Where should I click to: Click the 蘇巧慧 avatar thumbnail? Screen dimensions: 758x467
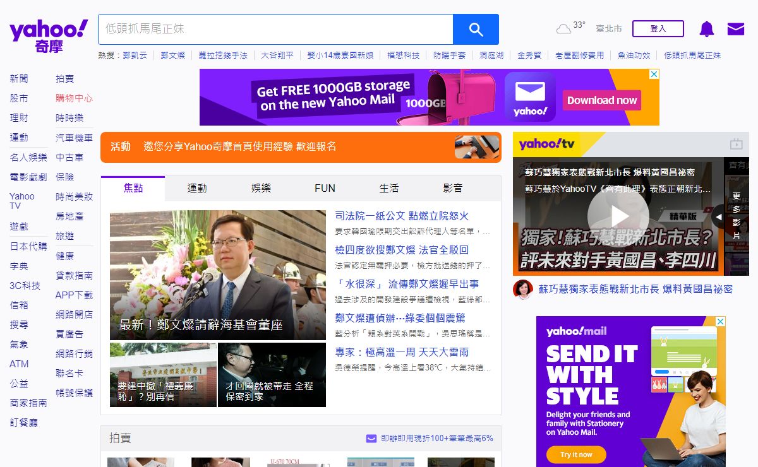(523, 289)
